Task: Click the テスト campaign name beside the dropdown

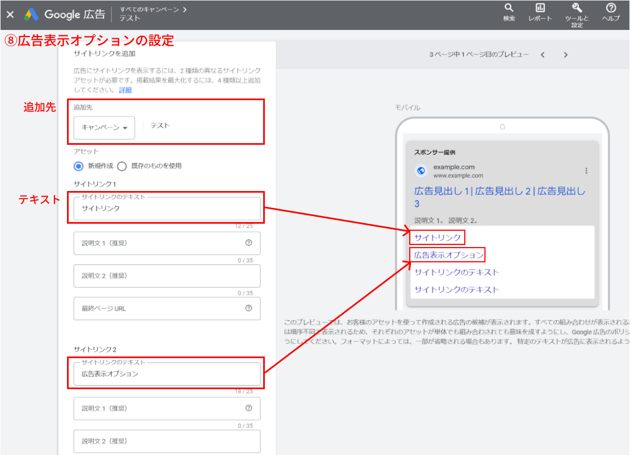Action: (160, 126)
